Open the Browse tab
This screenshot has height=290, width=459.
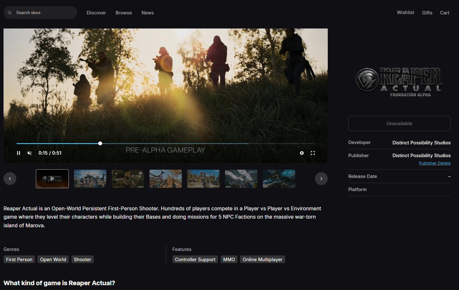[x=124, y=13]
